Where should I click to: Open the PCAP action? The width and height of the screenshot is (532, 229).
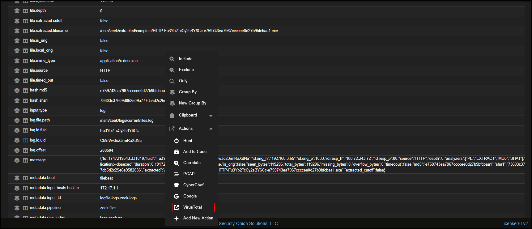pyautogui.click(x=189, y=174)
